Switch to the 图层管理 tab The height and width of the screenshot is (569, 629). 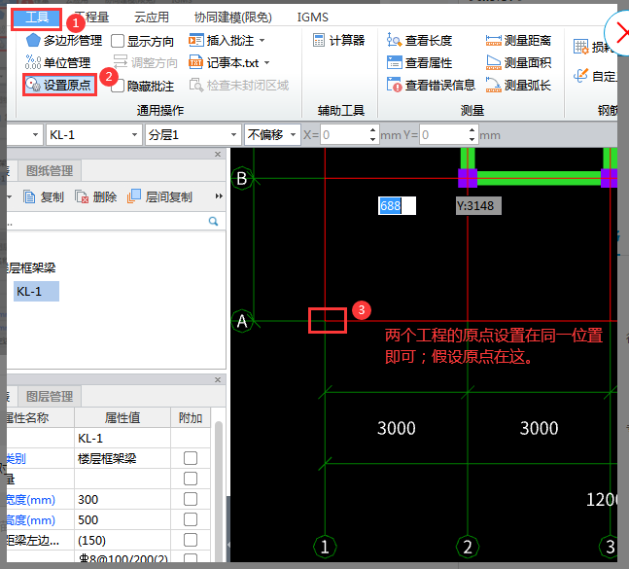[x=50, y=397]
